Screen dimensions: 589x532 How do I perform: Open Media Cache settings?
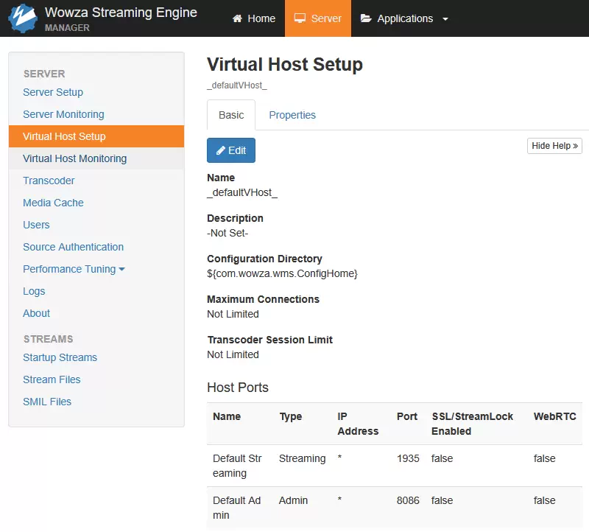[x=53, y=203]
